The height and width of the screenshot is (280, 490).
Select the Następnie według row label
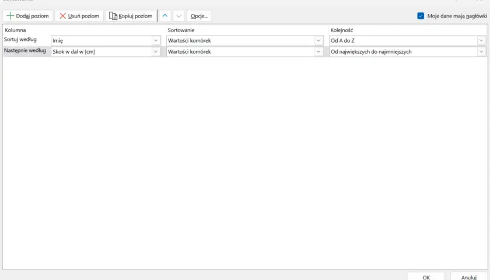coord(25,50)
